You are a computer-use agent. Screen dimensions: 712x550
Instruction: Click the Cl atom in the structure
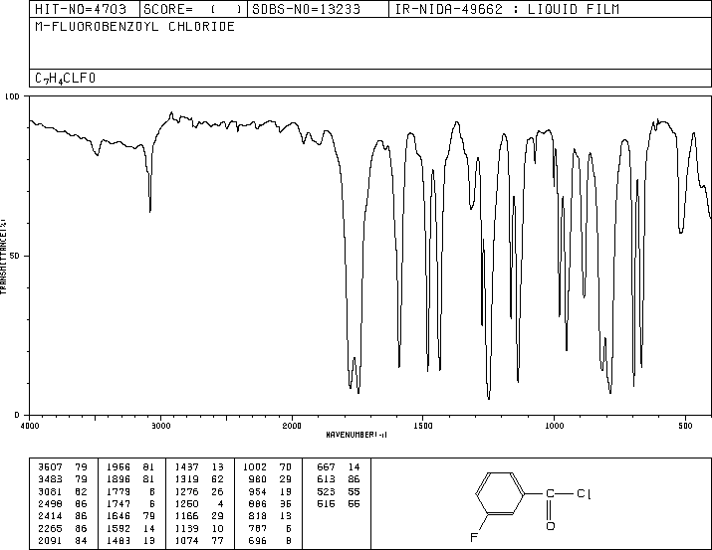click(x=584, y=493)
